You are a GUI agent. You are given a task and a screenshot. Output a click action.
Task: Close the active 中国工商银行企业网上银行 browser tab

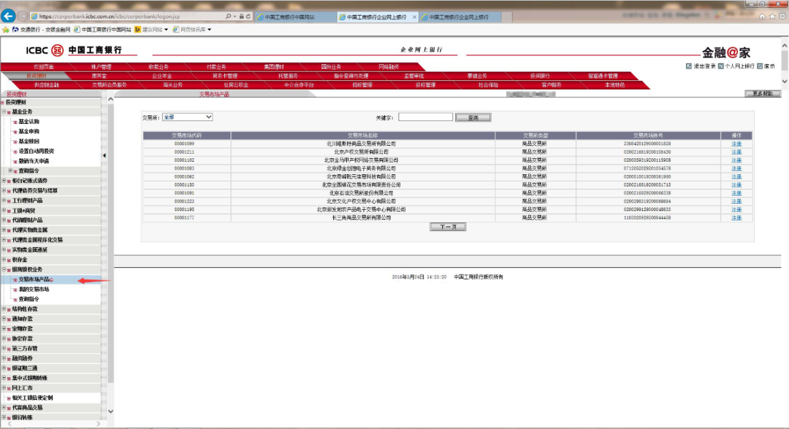(x=415, y=17)
